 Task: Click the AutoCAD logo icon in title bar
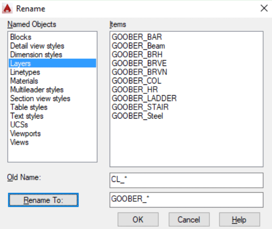[7, 9]
